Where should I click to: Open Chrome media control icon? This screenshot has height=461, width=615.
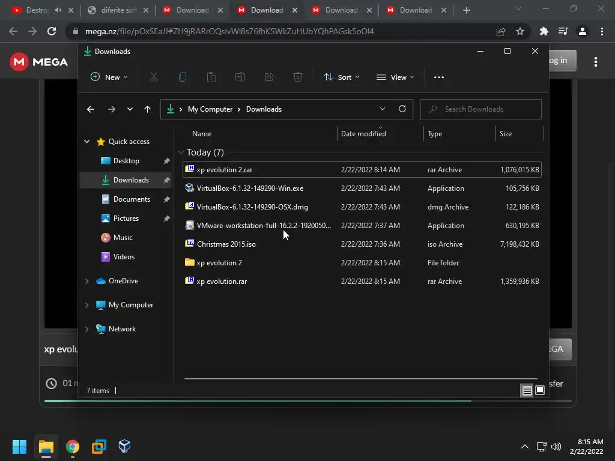tap(563, 31)
